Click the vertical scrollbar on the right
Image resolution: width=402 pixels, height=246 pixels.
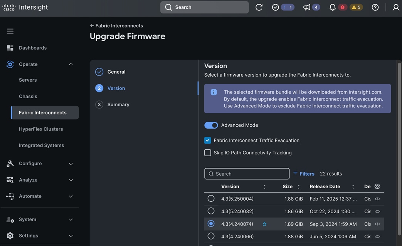click(399, 149)
